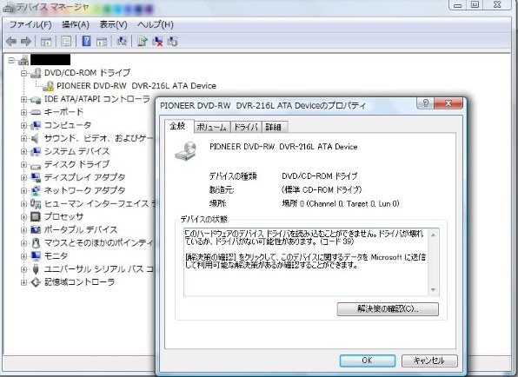Click the Properties toolbar icon
The width and height of the screenshot is (518, 377).
66,42
